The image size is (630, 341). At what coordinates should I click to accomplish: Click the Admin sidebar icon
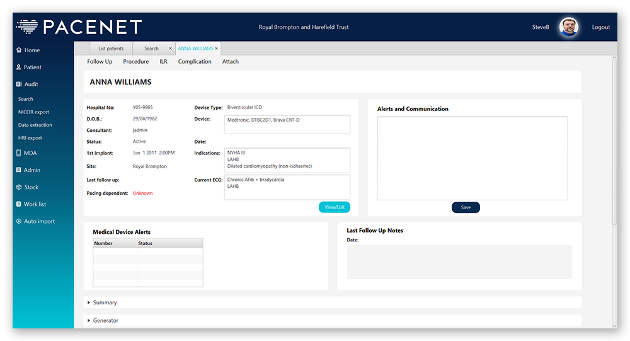tap(19, 170)
